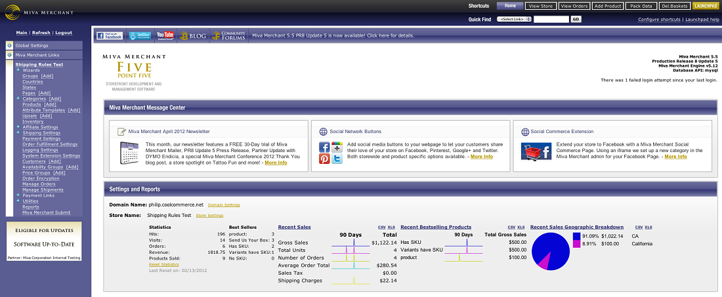Click the Main link in sidebar
Viewport: 722px width, 297px height.
21,33
